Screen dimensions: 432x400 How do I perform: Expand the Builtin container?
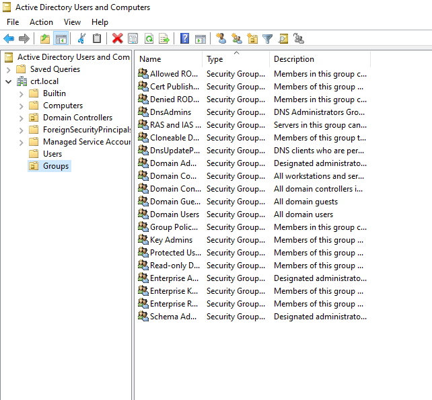(22, 94)
